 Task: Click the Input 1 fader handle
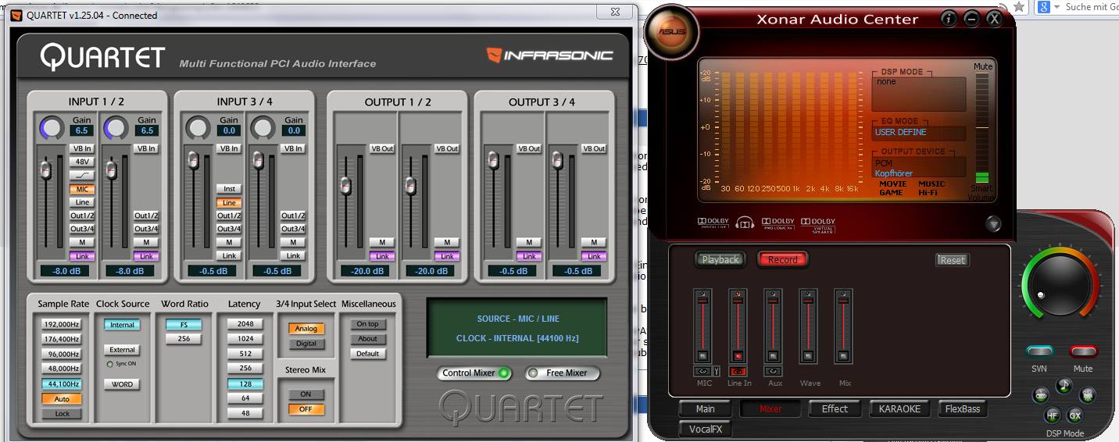[46, 169]
